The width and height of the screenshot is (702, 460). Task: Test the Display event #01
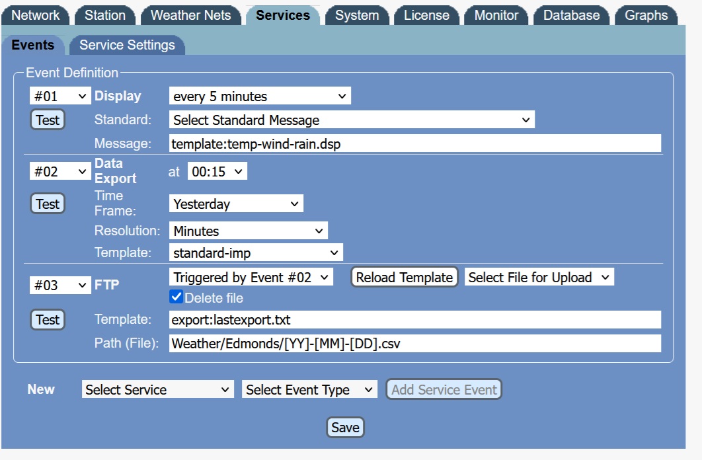tap(48, 120)
